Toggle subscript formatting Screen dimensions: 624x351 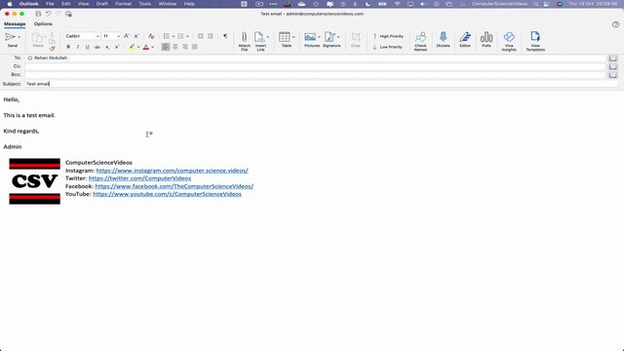(x=107, y=47)
